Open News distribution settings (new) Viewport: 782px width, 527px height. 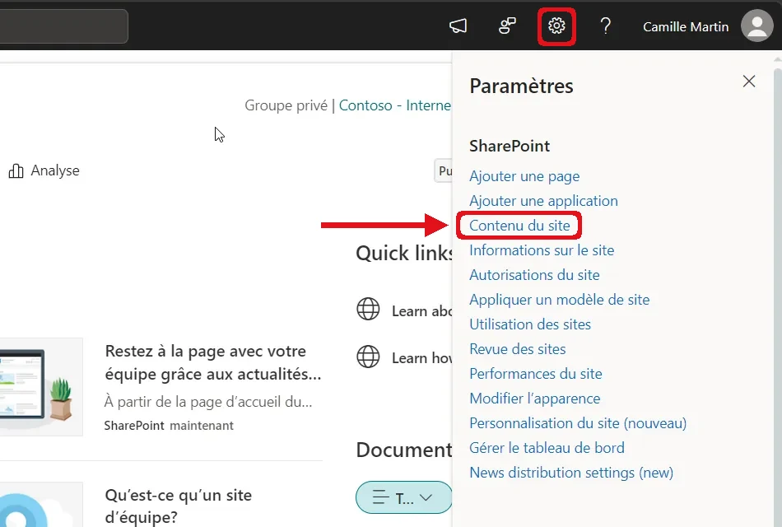point(571,473)
